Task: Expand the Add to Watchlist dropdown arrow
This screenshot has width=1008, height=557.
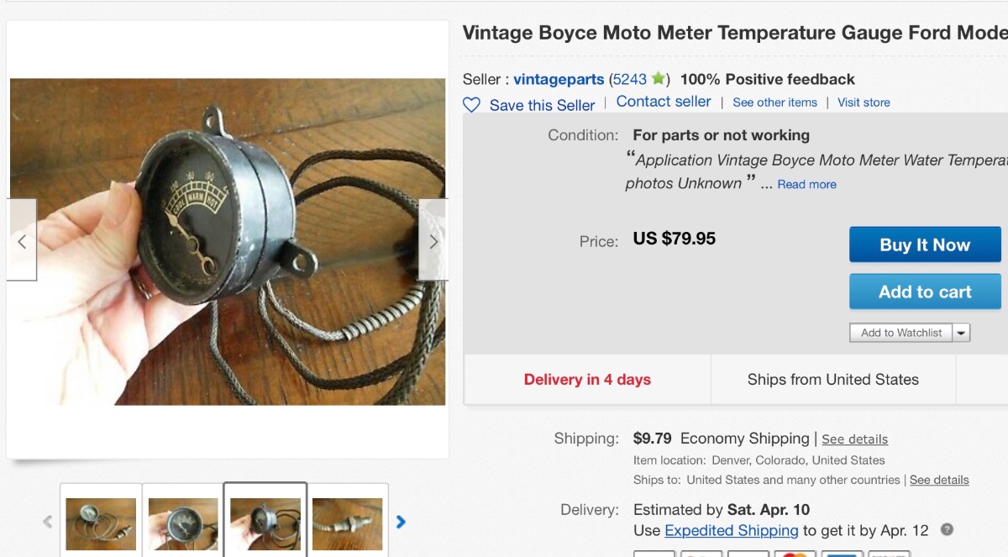Action: click(962, 333)
